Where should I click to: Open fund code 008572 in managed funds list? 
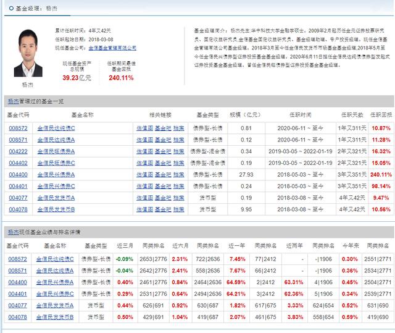point(18,129)
